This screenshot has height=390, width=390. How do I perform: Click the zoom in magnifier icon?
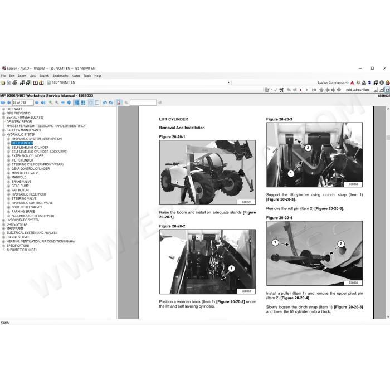click(51, 103)
